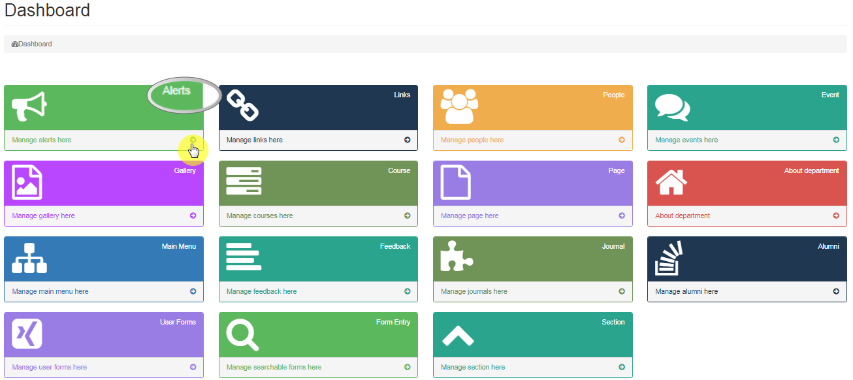Open Manage user forms here link

(x=49, y=367)
